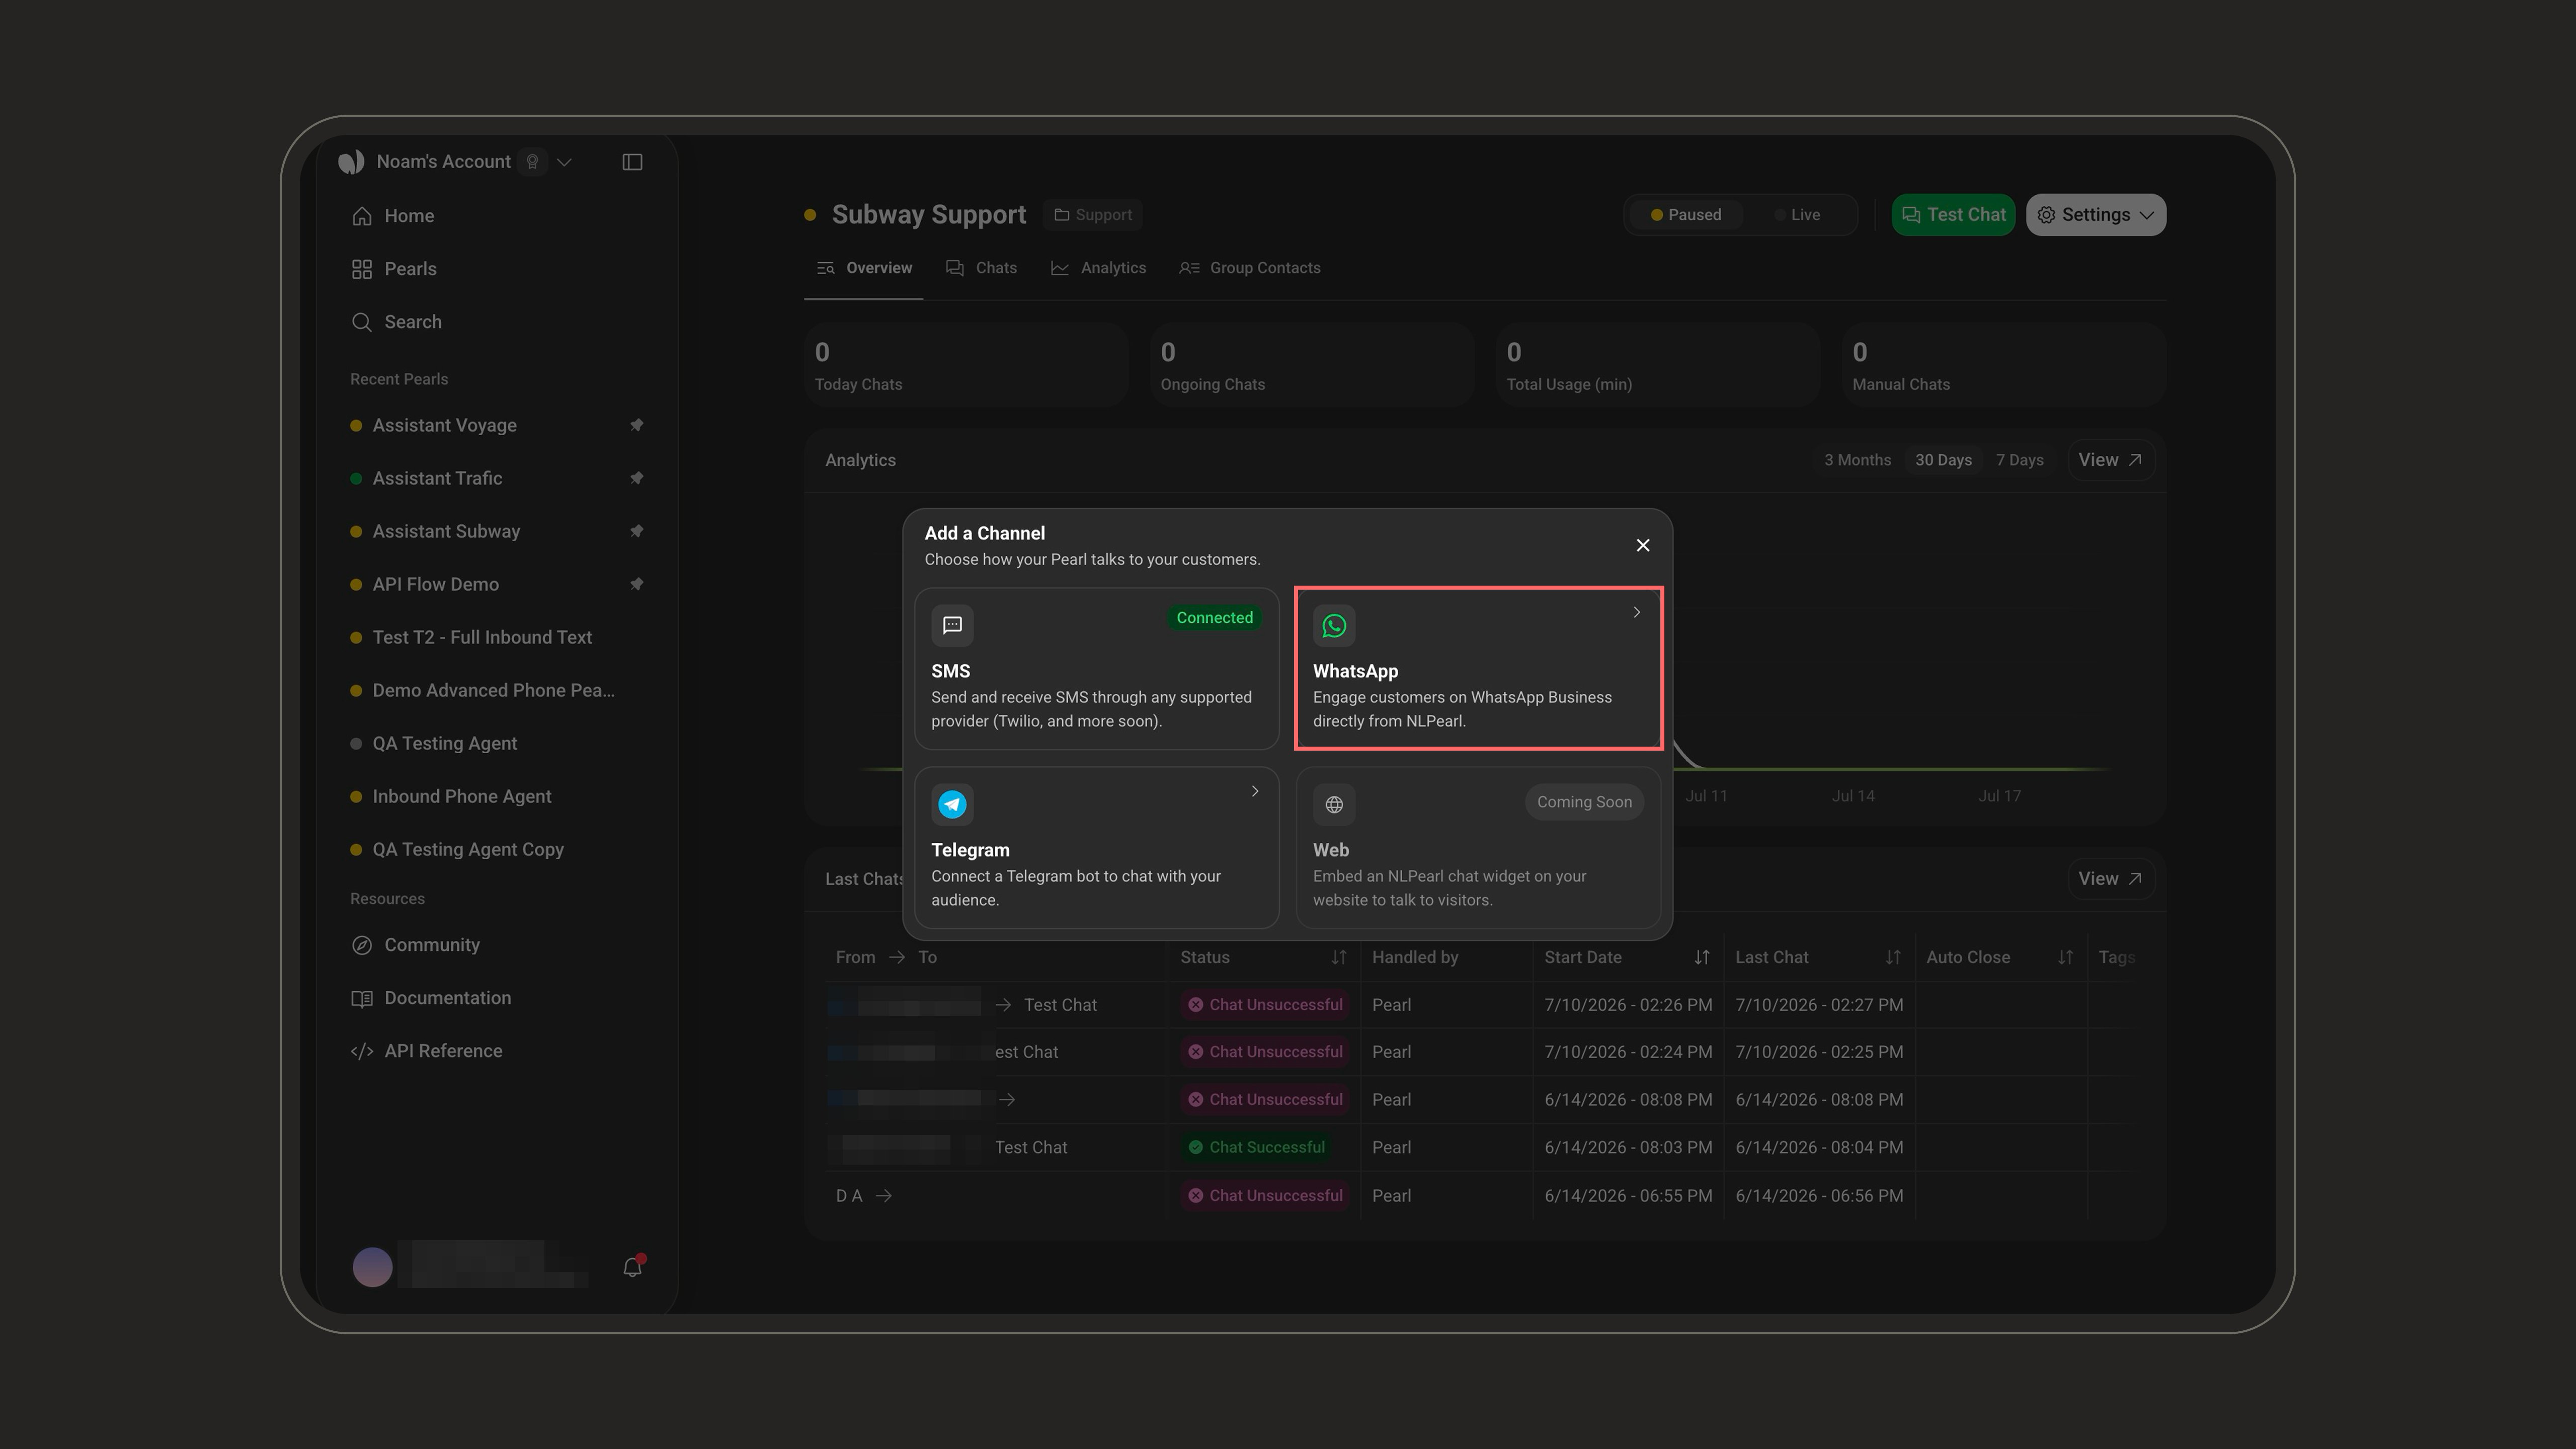Click the Coming Soon badge on Web

tap(1584, 802)
